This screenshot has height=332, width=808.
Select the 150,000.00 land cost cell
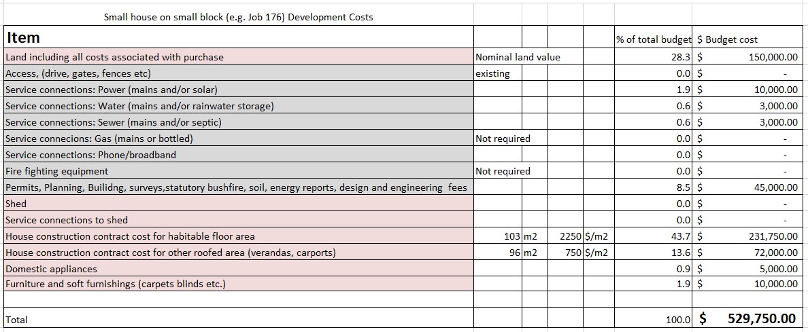pos(773,57)
